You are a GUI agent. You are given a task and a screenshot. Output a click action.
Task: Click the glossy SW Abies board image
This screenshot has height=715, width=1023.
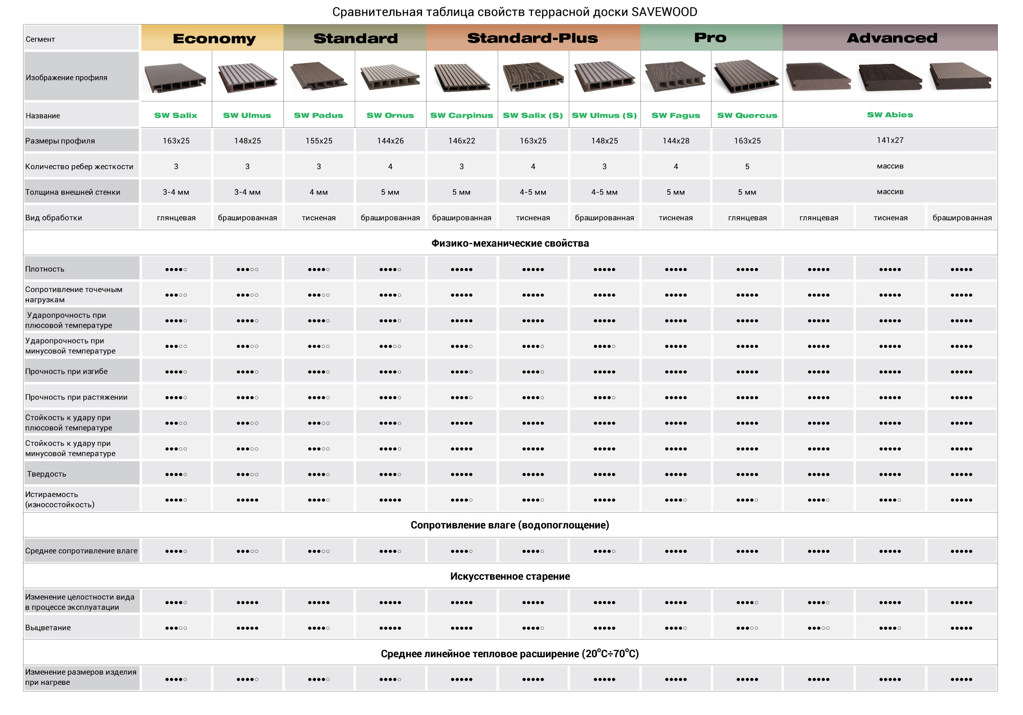click(818, 77)
